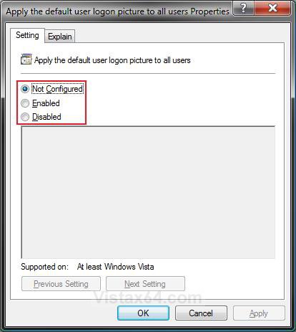Click the 'Supported on:' label
Viewport: 296px width, 332px height.
[44, 267]
